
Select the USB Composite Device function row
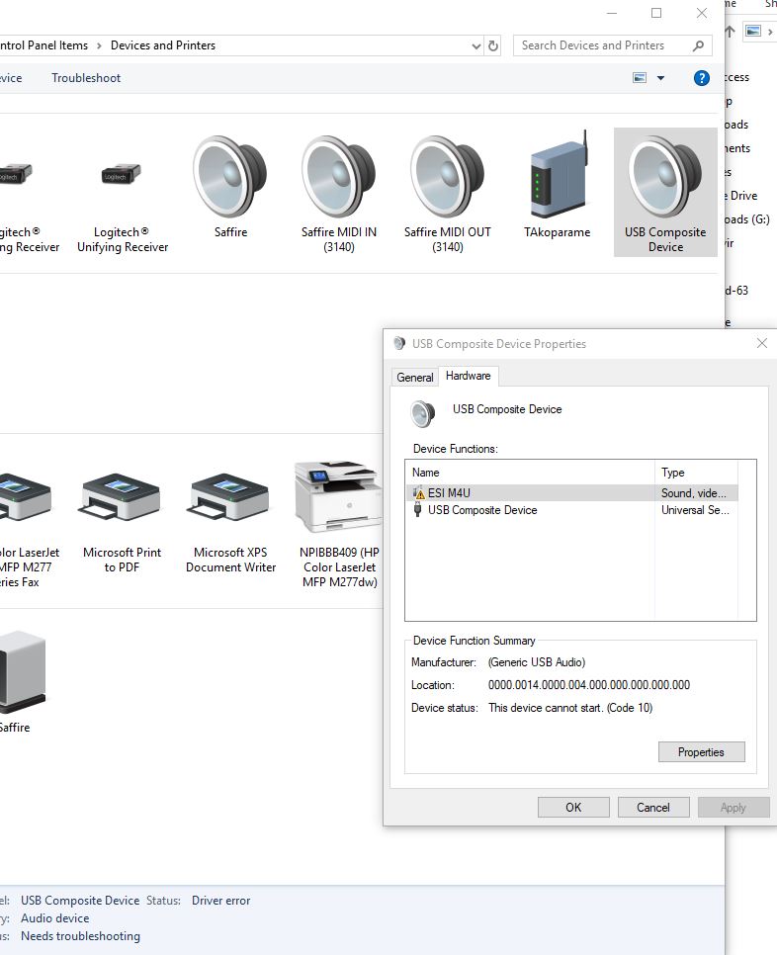pos(571,510)
